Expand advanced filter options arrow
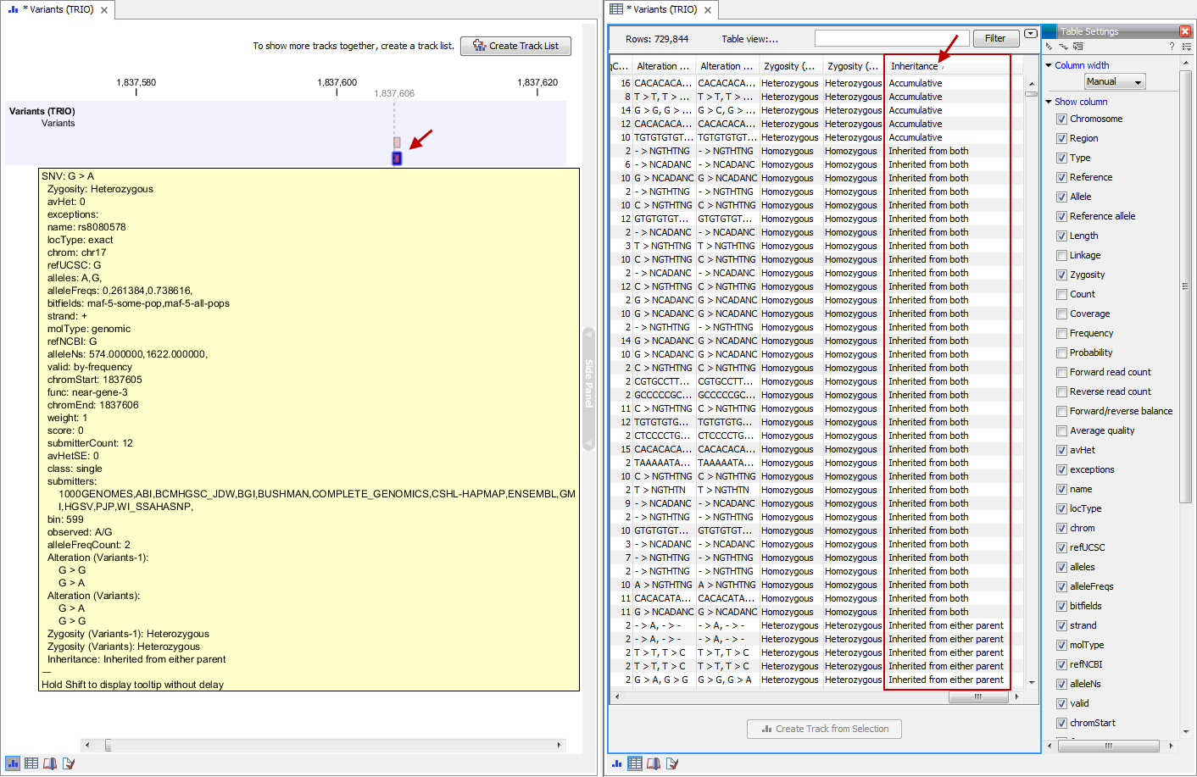 (x=1030, y=34)
